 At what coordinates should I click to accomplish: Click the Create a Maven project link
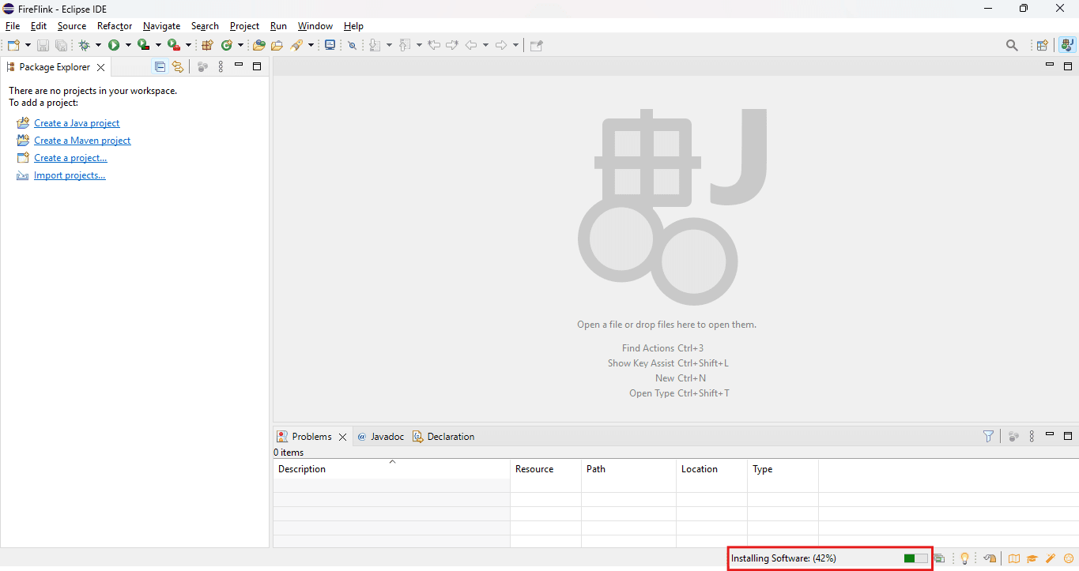click(x=82, y=141)
